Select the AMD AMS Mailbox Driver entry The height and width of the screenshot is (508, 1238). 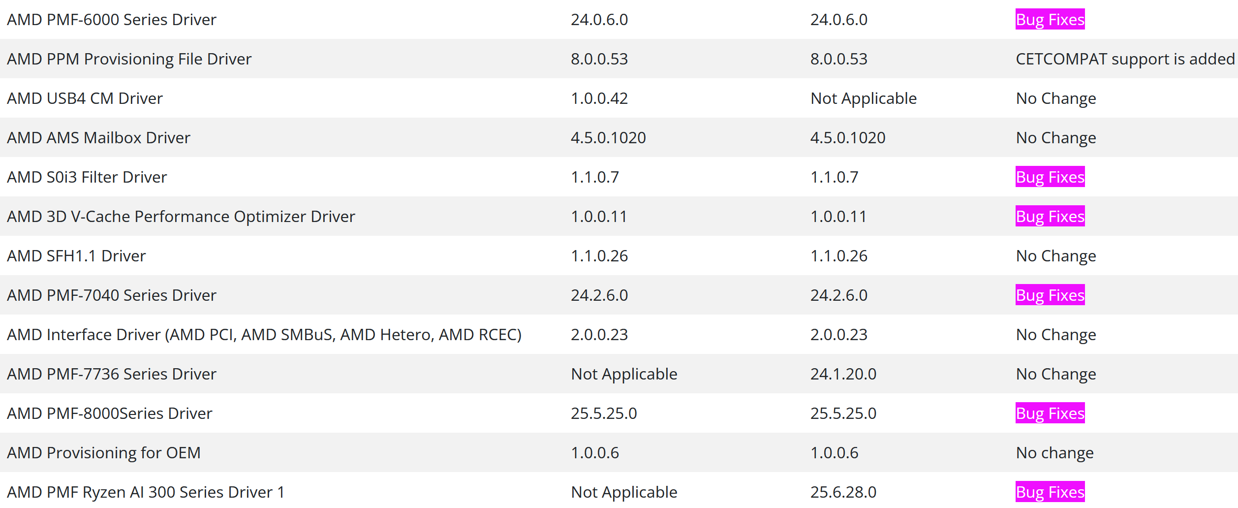(x=98, y=138)
